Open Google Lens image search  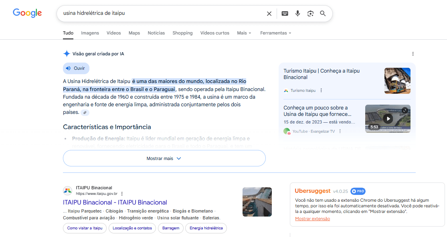pyautogui.click(x=310, y=14)
